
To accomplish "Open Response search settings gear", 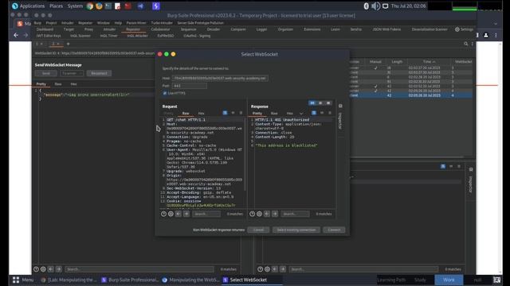I will coord(259,214).
